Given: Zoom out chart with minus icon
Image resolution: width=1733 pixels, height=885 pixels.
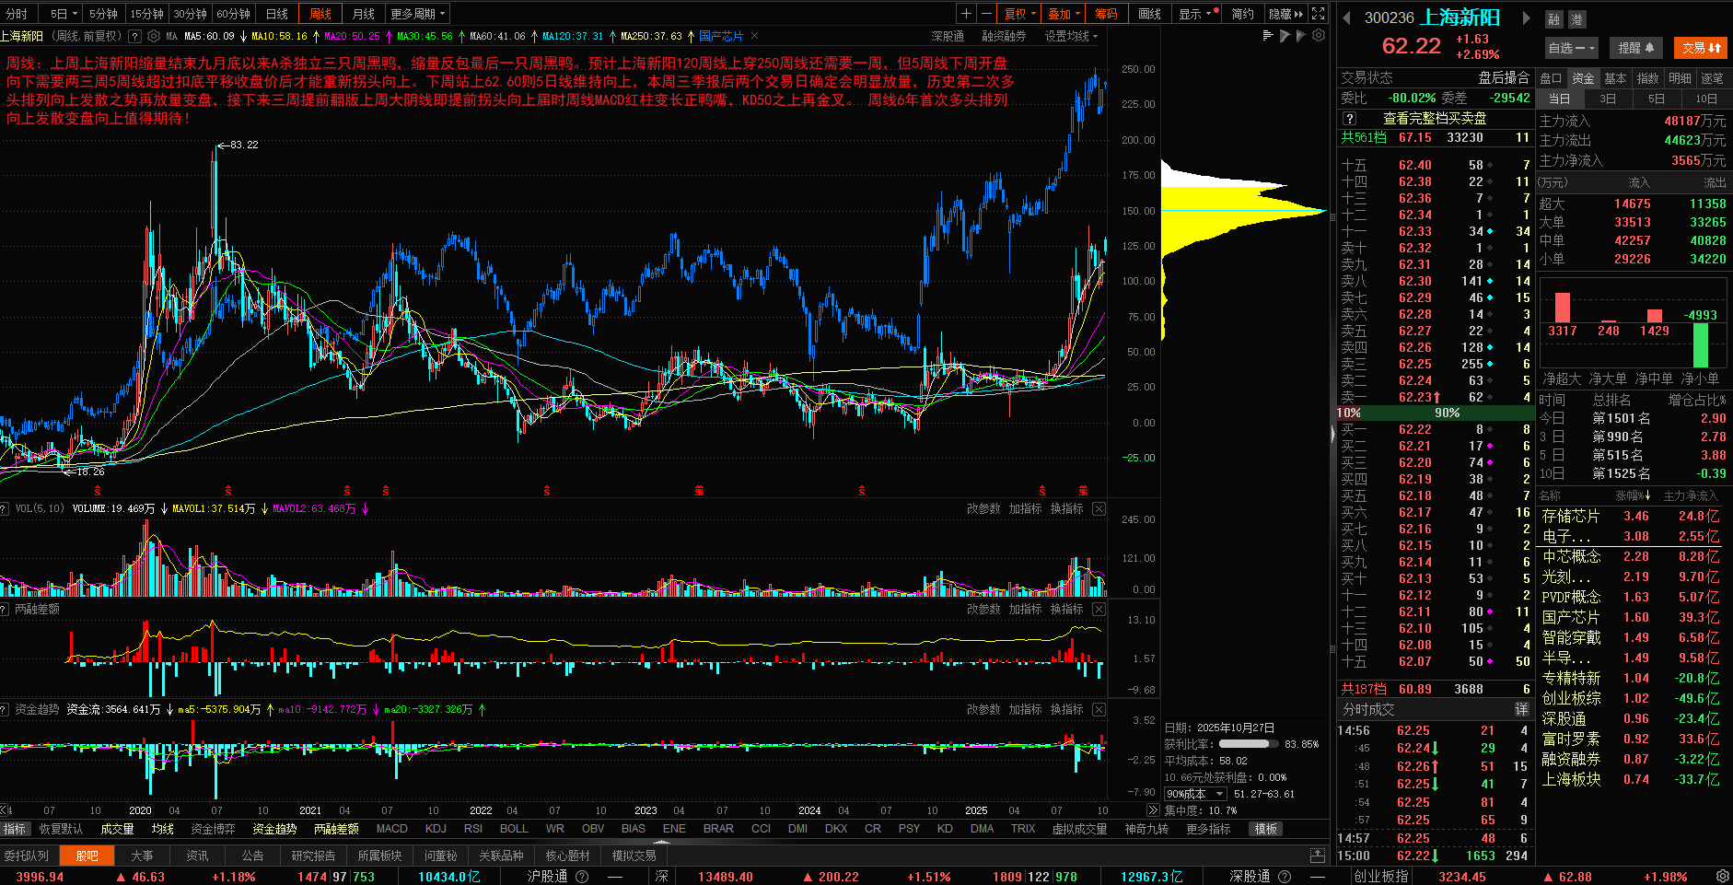Looking at the screenshot, I should coord(986,14).
